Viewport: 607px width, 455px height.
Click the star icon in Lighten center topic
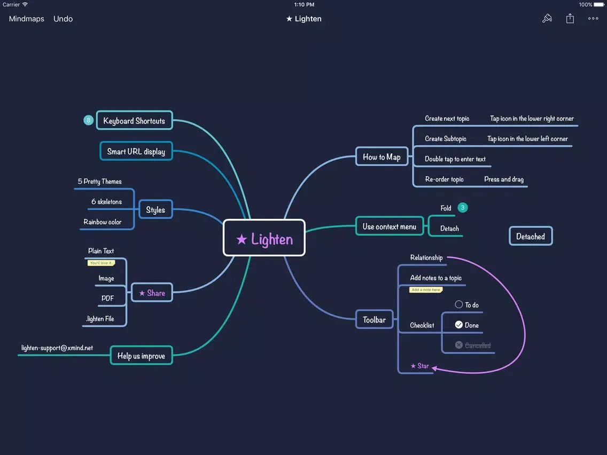click(242, 239)
